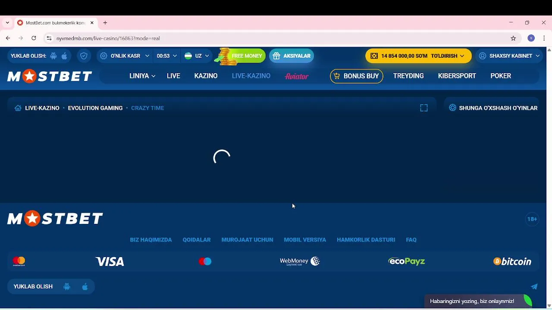
Task: Click the WebMoney payment logo
Action: [x=300, y=261]
